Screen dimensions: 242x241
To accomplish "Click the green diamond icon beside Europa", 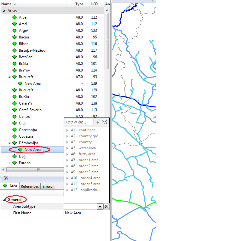I will coord(14,163).
